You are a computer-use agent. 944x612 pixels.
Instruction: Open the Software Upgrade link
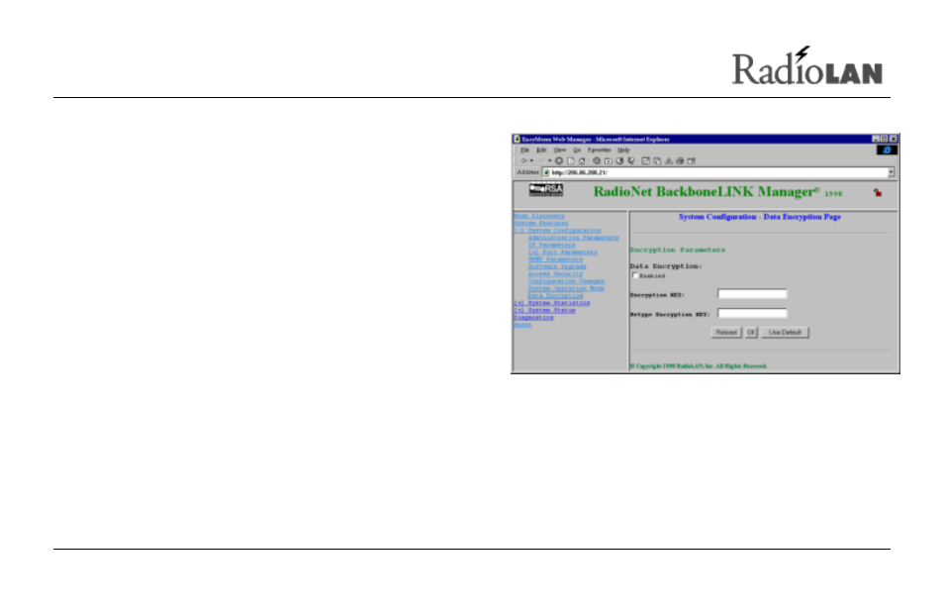557,266
